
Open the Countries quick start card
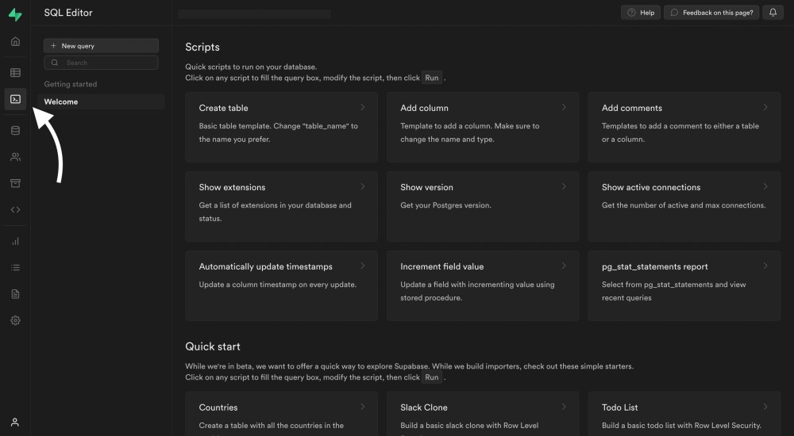282,414
